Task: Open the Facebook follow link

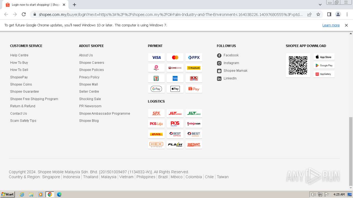Action: click(x=228, y=55)
